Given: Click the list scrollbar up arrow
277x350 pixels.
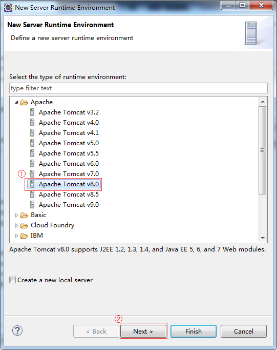Looking at the screenshot, I should [x=263, y=102].
